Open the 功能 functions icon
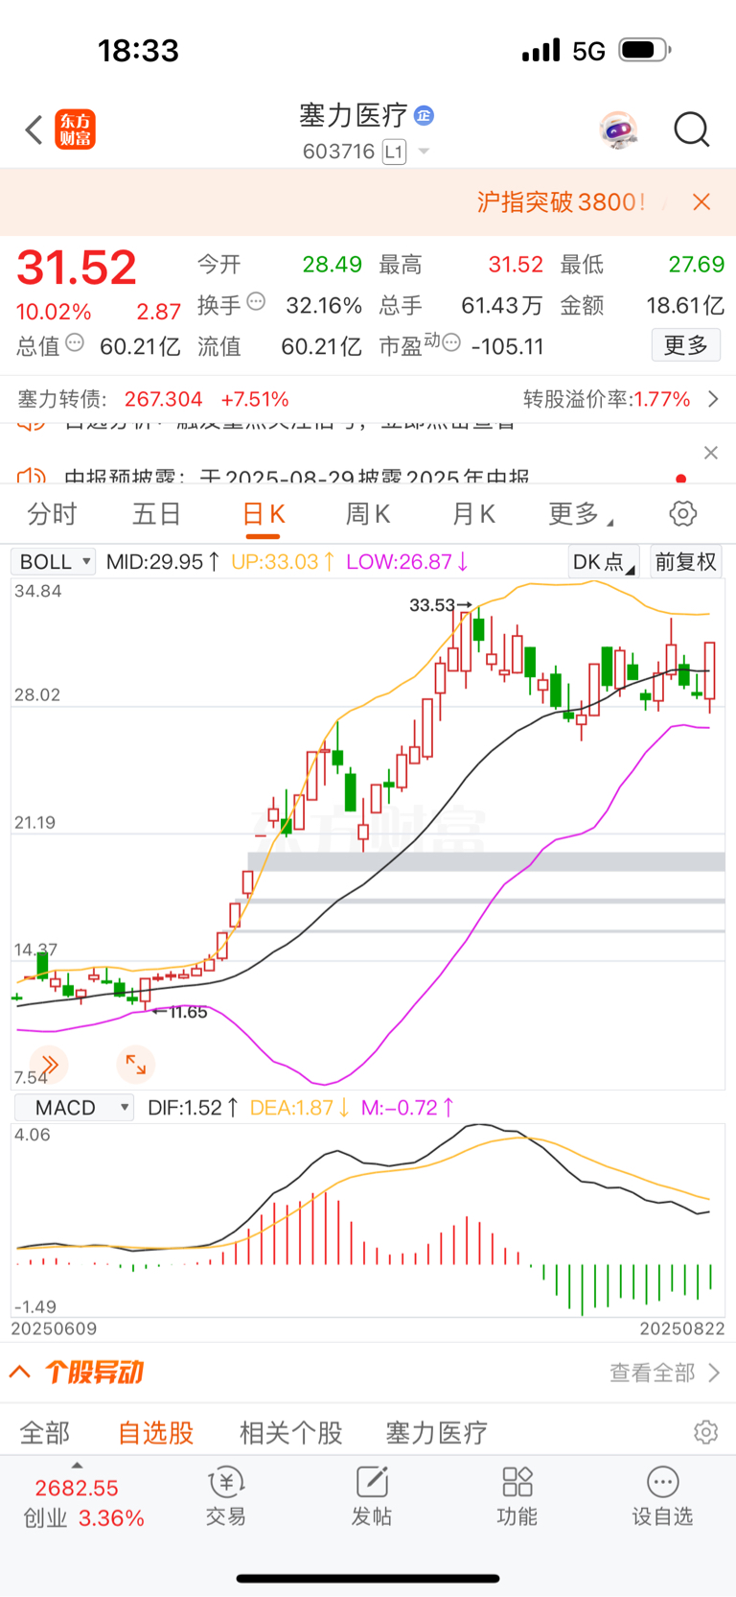Screen dimensions: 736x1597 (517, 1496)
